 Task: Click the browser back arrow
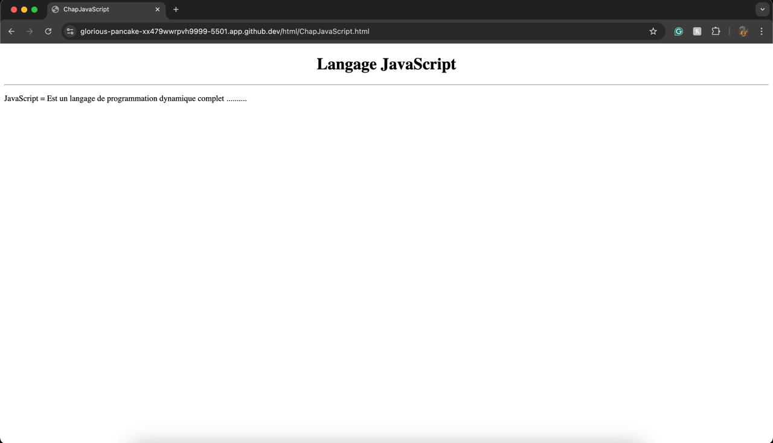tap(11, 31)
